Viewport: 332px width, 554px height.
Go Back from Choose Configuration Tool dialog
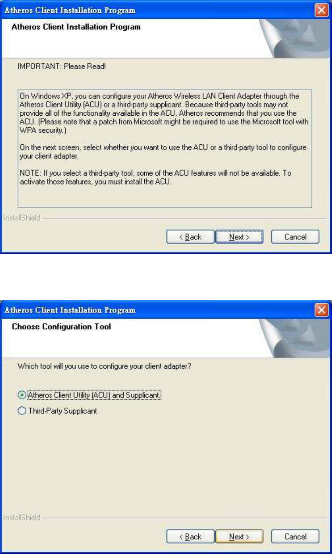click(x=190, y=536)
